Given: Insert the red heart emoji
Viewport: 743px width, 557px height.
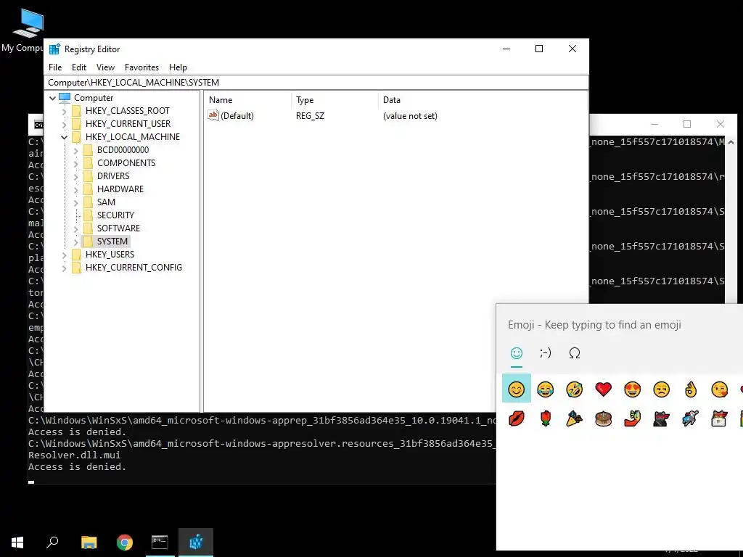Looking at the screenshot, I should click(603, 389).
